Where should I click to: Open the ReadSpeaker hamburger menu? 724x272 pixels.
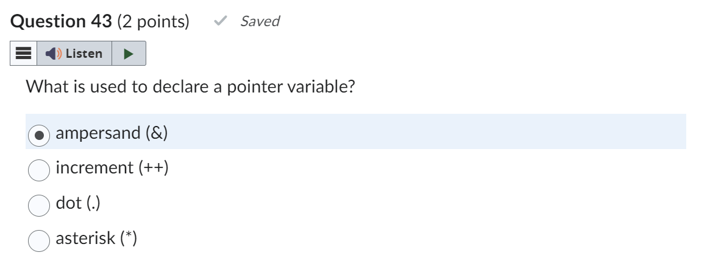(x=24, y=54)
